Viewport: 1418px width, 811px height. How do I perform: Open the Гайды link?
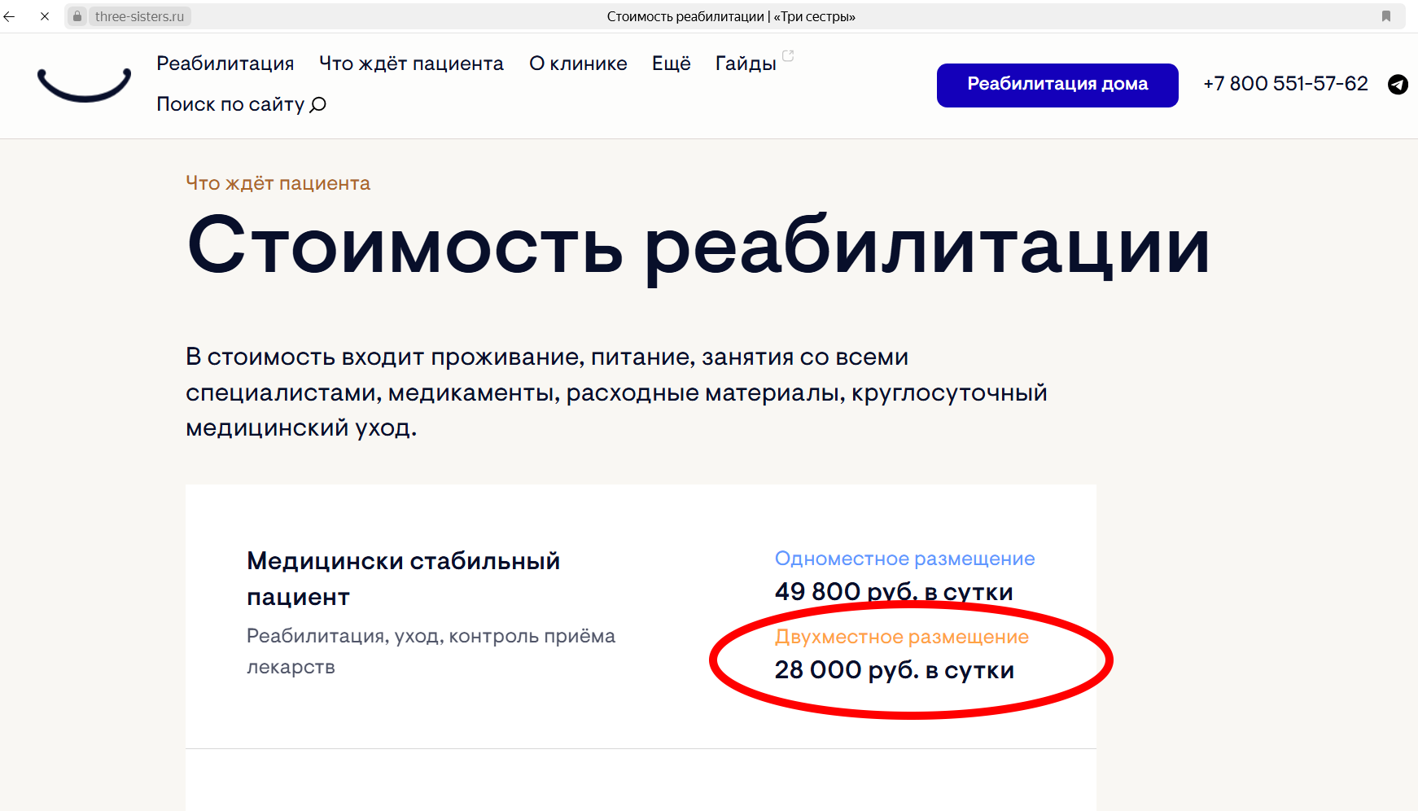[x=746, y=64]
